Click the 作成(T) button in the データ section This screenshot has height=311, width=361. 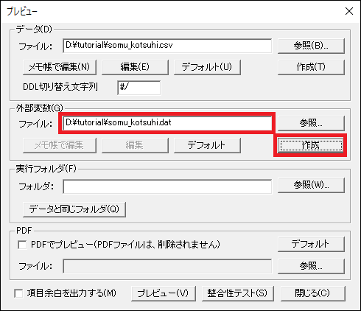(311, 67)
